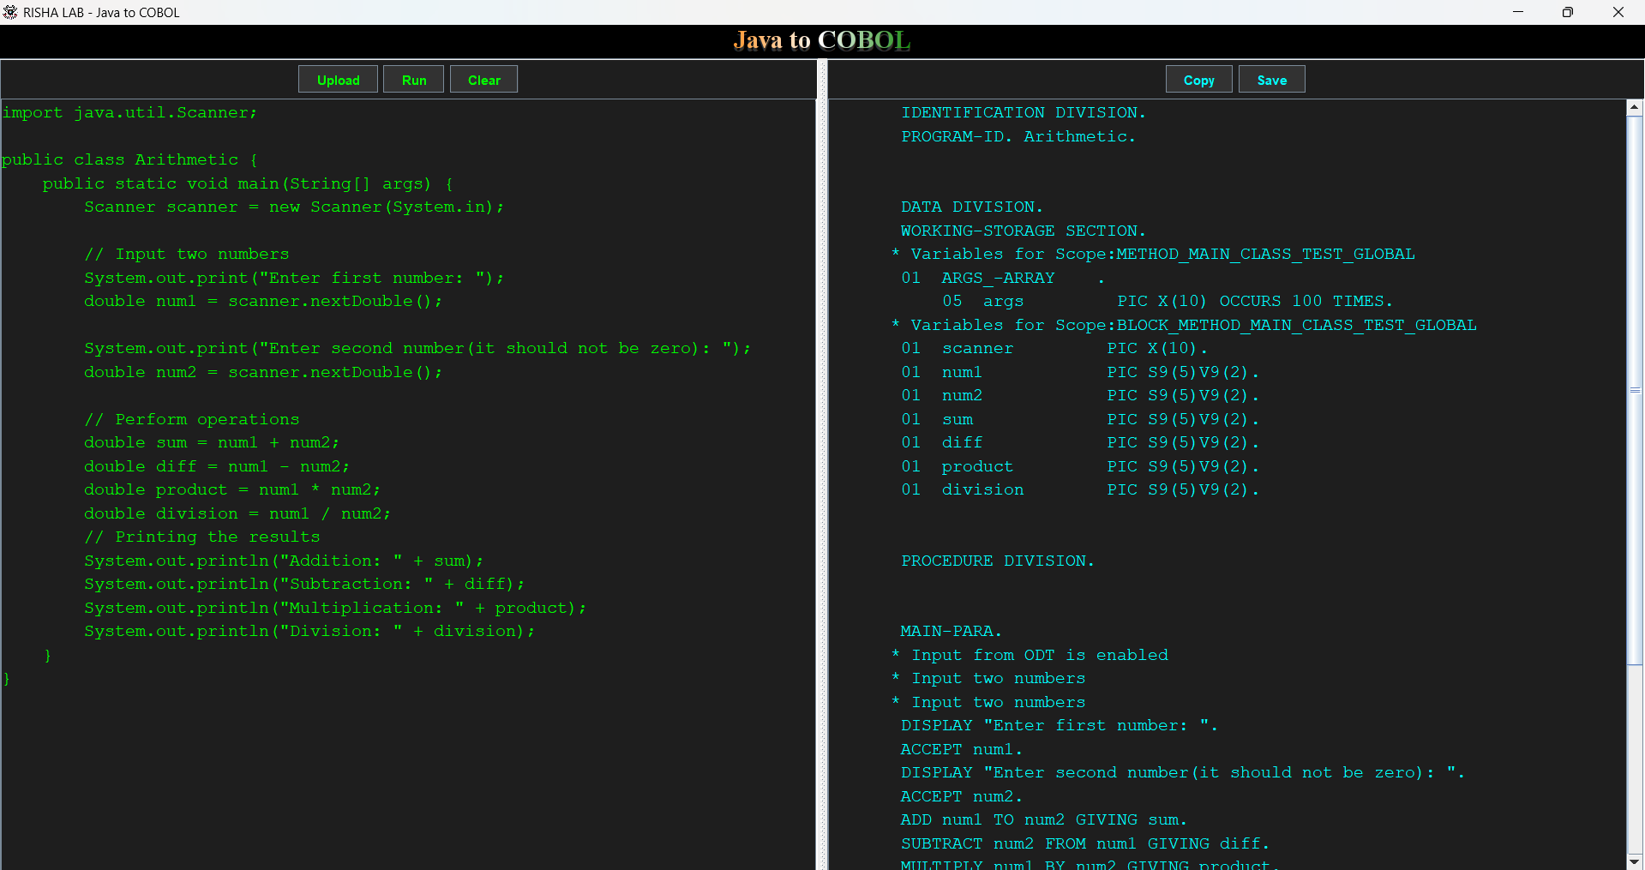
Task: Click the 'OCCURS 100 TIMES' args line
Action: 1168,301
